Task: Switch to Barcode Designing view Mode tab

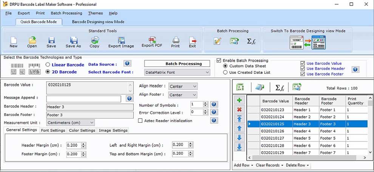Action: (98, 21)
